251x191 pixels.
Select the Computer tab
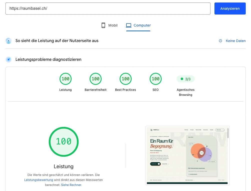click(138, 25)
